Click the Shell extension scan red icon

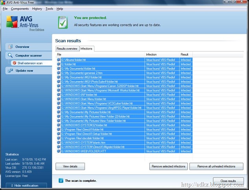click(15, 63)
